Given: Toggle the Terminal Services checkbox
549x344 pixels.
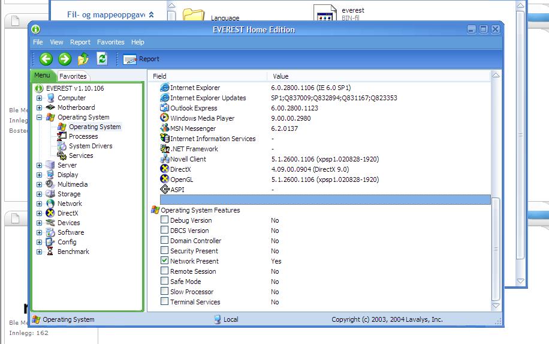Looking at the screenshot, I should pos(164,301).
